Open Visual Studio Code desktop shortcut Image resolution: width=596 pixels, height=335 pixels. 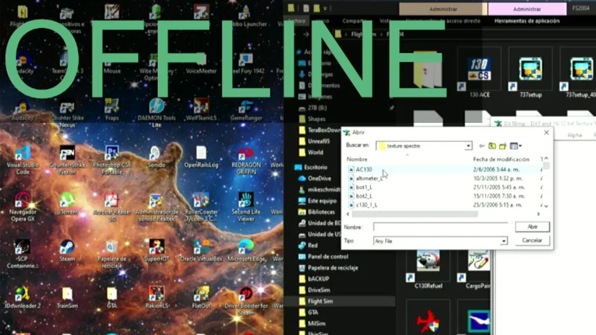click(22, 160)
